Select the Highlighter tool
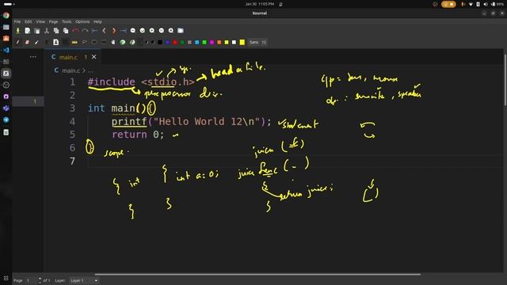The height and width of the screenshot is (285, 507). (x=37, y=42)
